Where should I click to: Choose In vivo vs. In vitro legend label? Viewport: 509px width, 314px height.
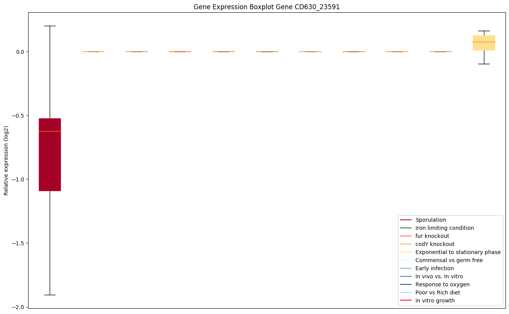pos(439,276)
